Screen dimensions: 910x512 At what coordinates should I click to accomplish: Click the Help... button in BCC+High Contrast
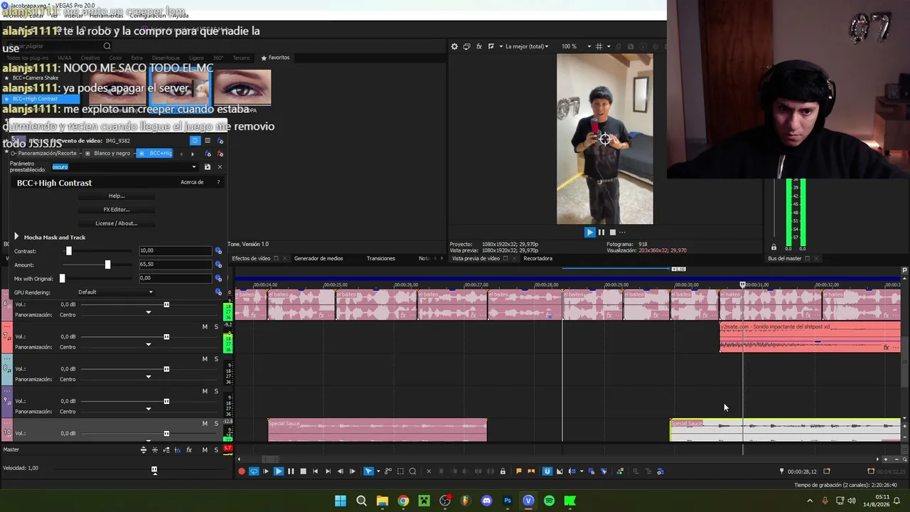tap(117, 196)
